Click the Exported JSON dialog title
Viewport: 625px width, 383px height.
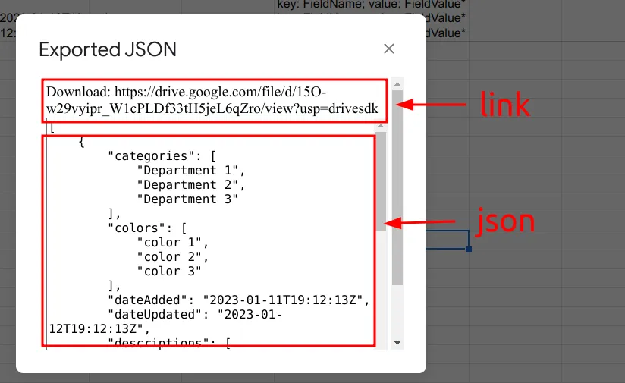pyautogui.click(x=108, y=49)
